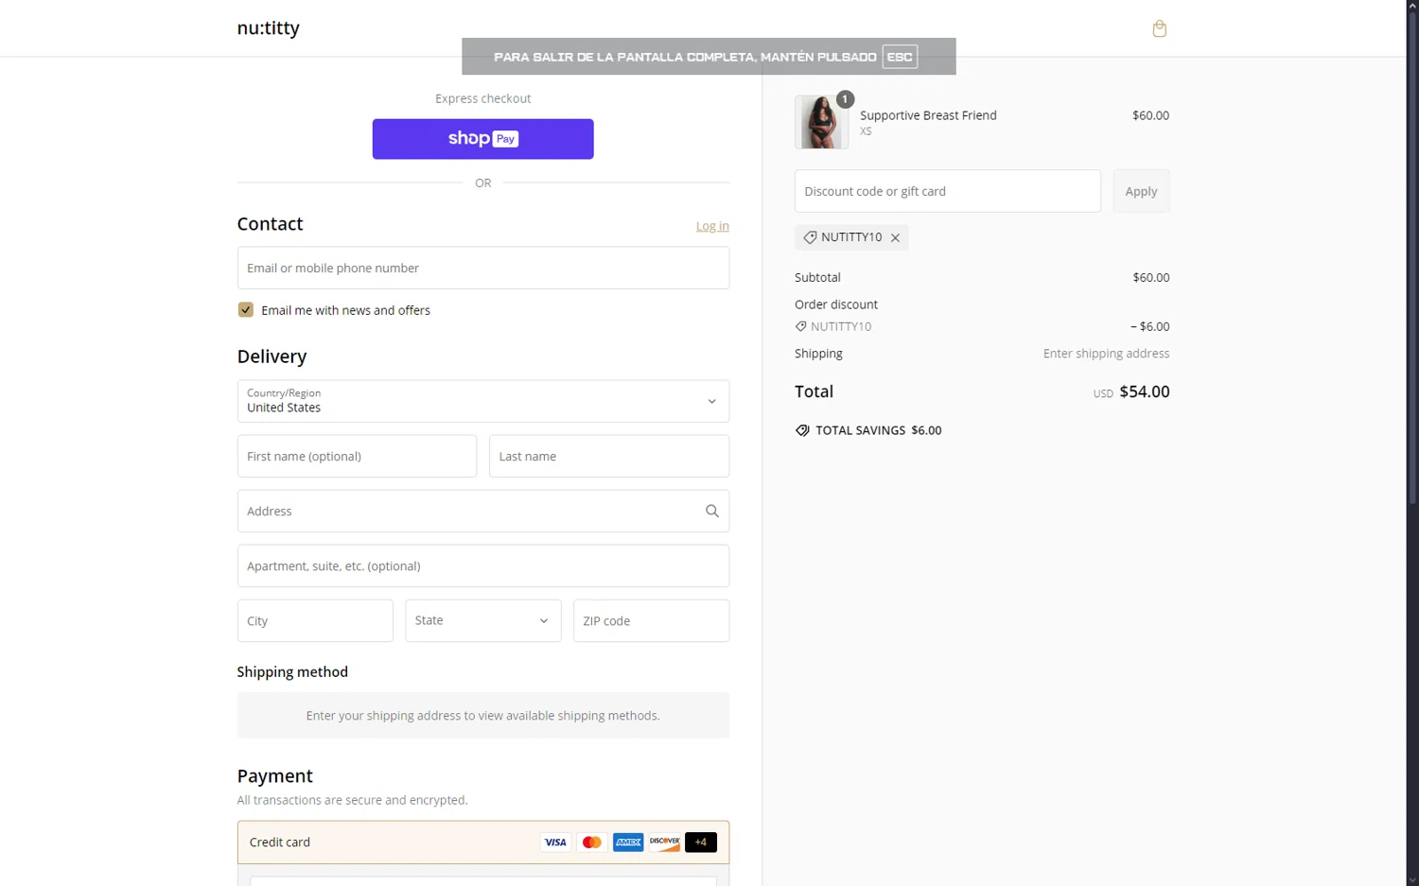Focus the Email or mobile phone number field

click(x=482, y=268)
